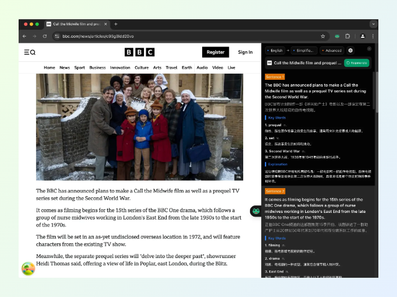The image size is (397, 297).
Task: Go to Culture in BBC navigation
Action: (141, 67)
